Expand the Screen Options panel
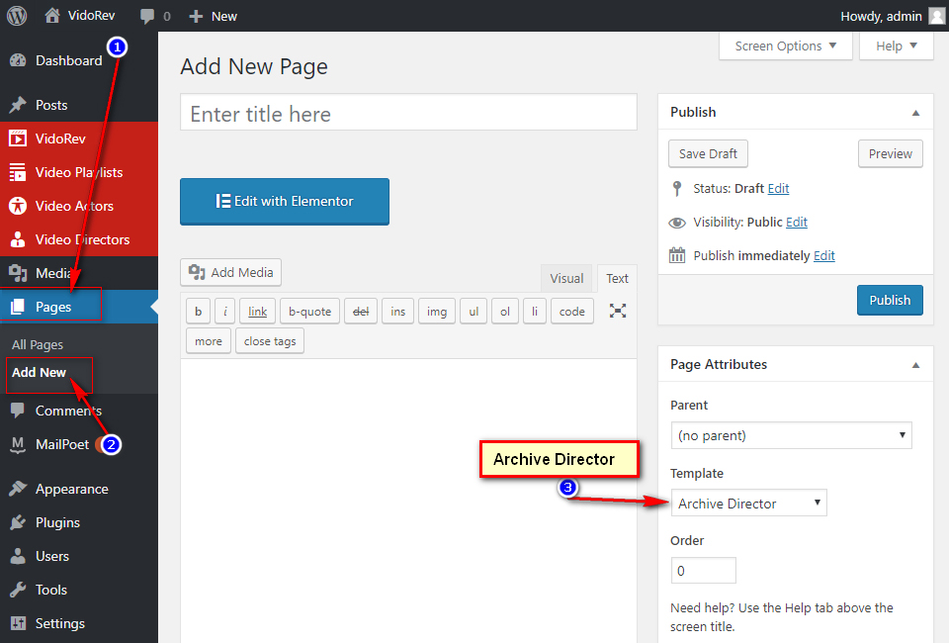 click(x=785, y=46)
